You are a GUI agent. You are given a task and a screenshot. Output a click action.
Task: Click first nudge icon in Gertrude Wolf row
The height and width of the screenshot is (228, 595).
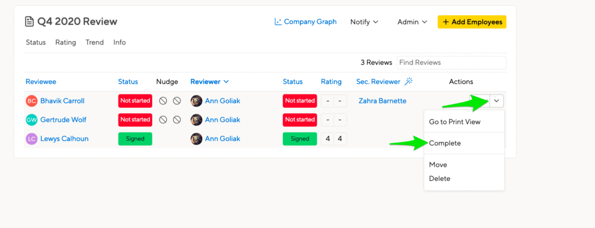pyautogui.click(x=163, y=120)
